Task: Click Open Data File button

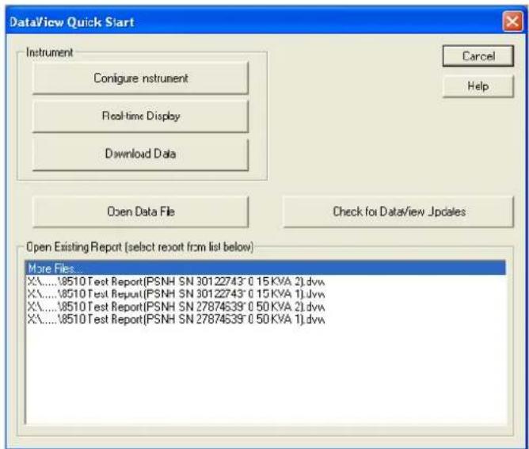Action: [140, 211]
